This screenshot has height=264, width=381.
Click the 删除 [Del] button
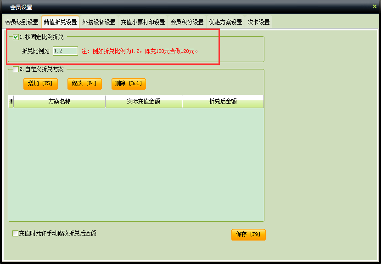click(129, 84)
